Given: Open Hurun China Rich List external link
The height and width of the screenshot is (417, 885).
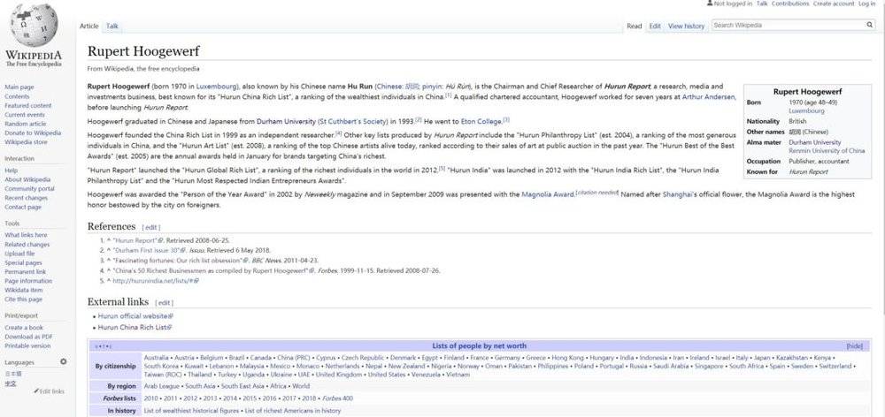Looking at the screenshot, I should (x=135, y=327).
